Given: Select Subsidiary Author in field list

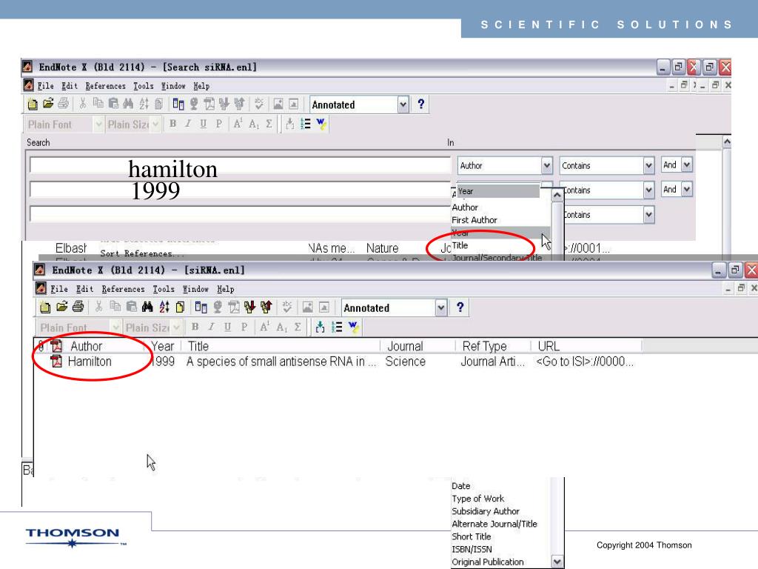Looking at the screenshot, I should coord(486,511).
